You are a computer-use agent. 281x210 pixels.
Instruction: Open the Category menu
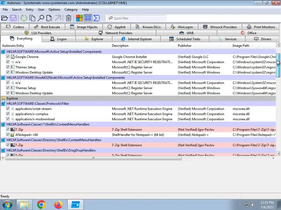71,10
